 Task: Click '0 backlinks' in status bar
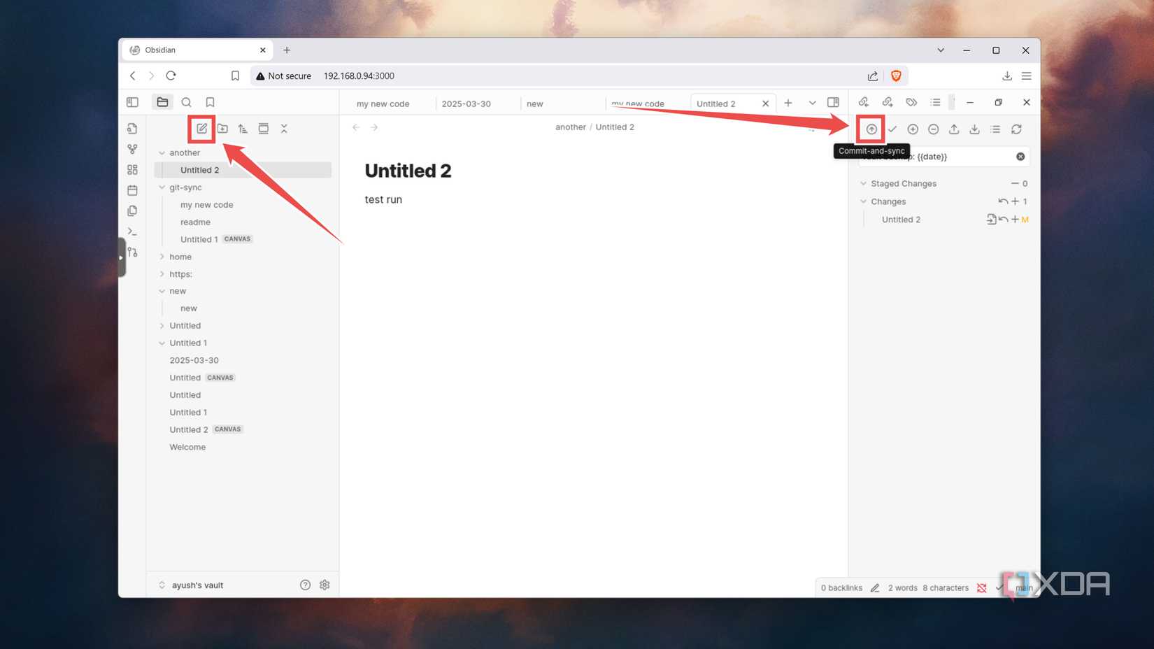[841, 588]
